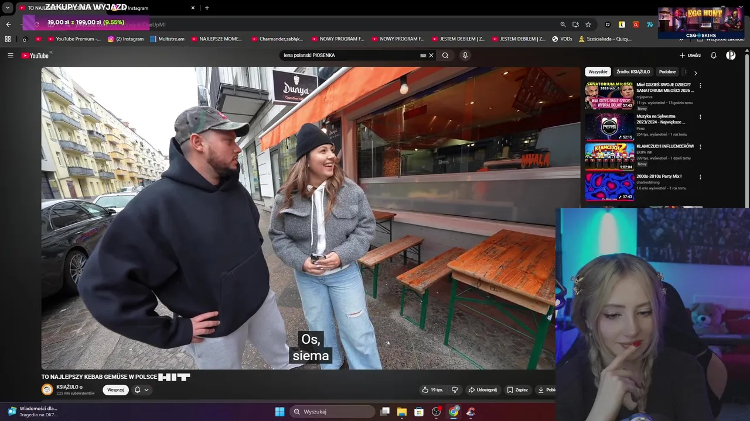Open File Explorer from taskbar

[402, 412]
